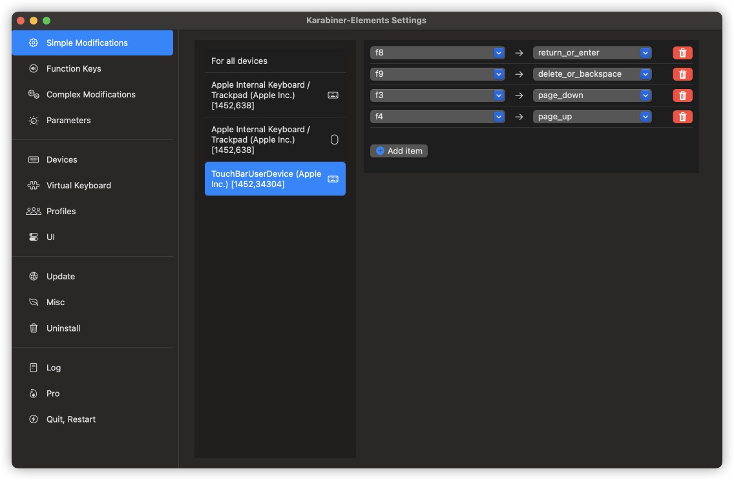The width and height of the screenshot is (734, 480).
Task: Click the Profiles people icon
Action: point(34,211)
